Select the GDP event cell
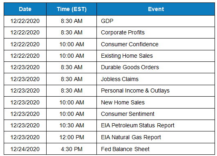 tap(156, 21)
